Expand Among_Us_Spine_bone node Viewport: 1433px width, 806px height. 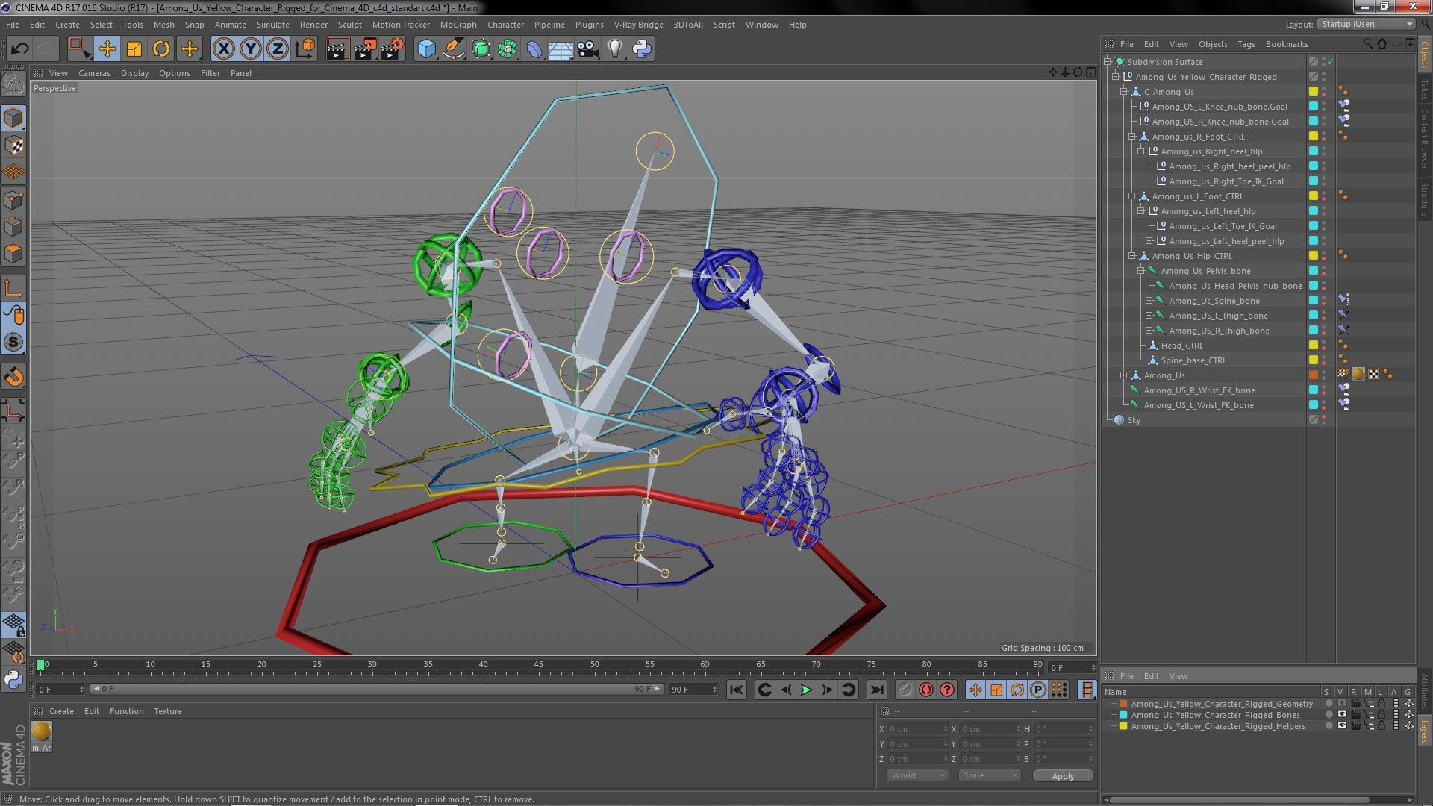pyautogui.click(x=1149, y=301)
